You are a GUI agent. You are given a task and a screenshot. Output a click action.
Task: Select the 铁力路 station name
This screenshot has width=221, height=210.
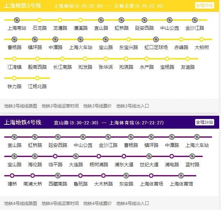(14, 86)
